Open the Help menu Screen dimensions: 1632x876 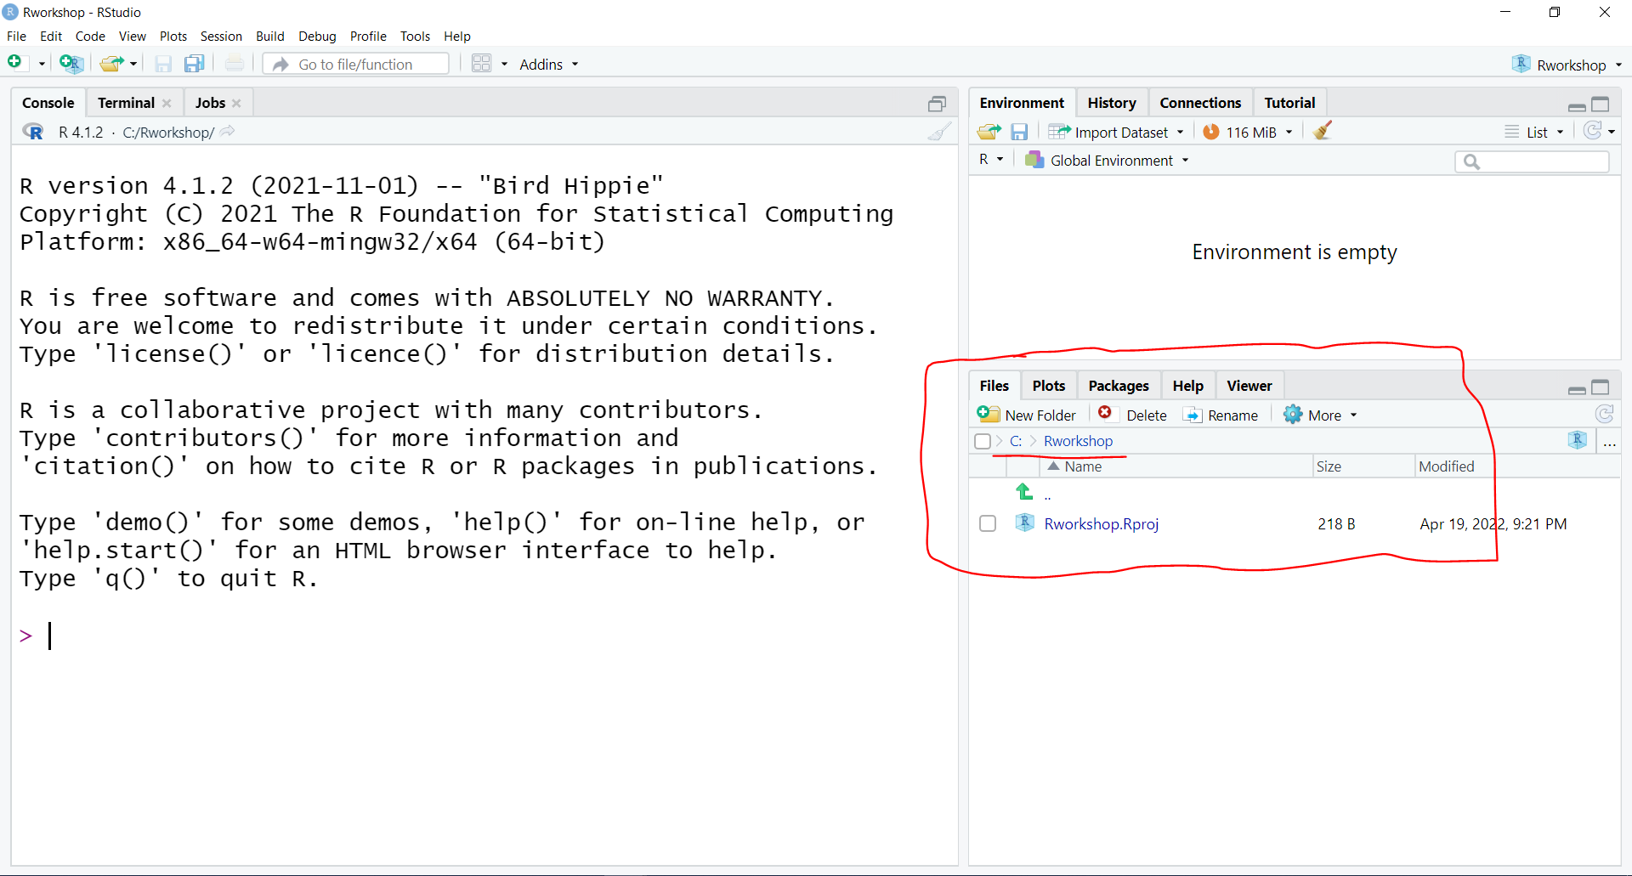(x=456, y=36)
